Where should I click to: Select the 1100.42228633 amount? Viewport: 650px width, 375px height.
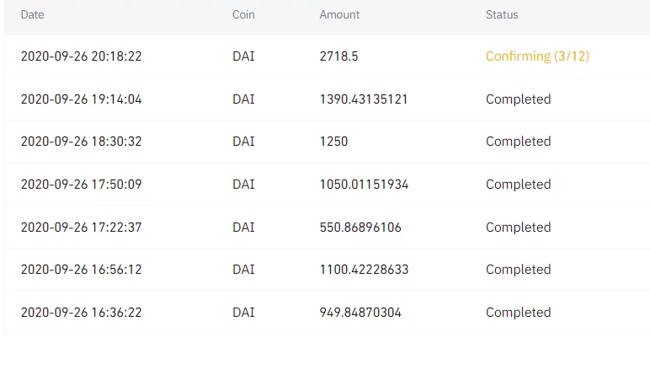point(364,270)
